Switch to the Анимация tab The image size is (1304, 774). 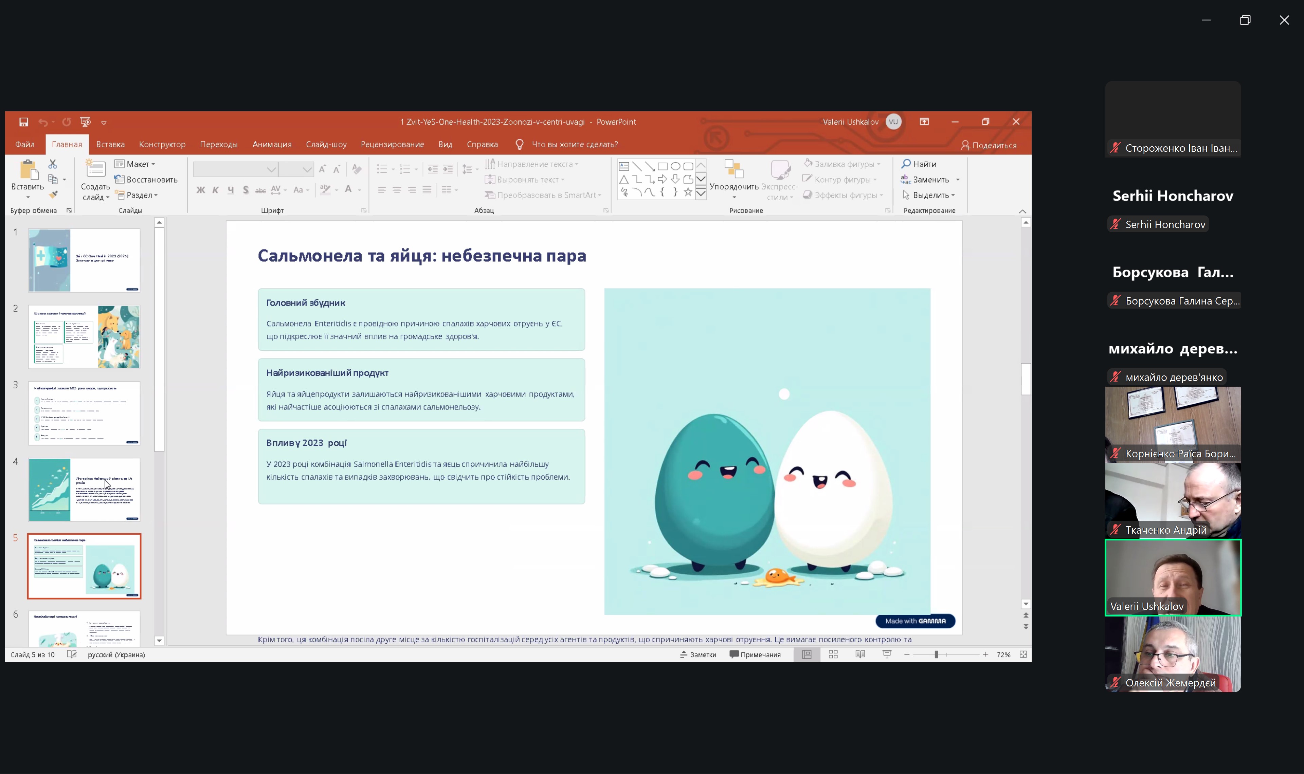click(272, 145)
